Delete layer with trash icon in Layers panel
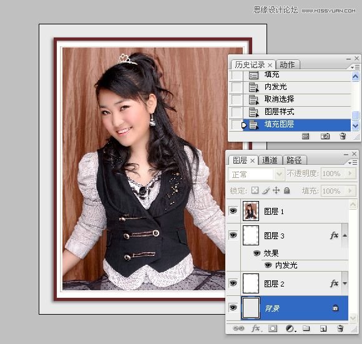 [340, 328]
